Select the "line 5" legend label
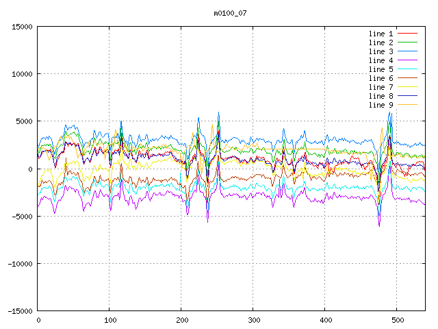 [x=381, y=69]
